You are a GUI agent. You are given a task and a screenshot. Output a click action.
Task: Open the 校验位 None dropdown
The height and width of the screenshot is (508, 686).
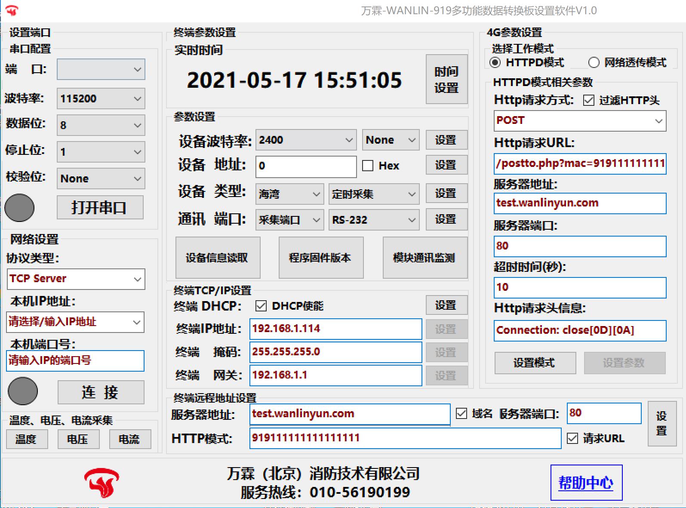point(101,179)
